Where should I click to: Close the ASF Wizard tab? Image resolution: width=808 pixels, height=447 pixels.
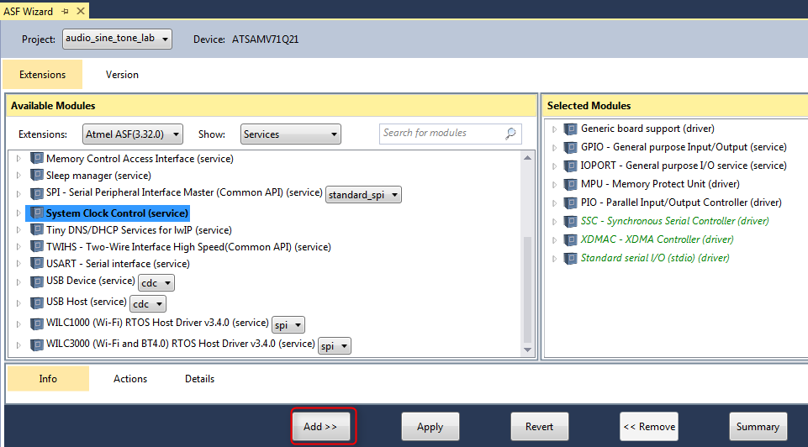click(x=80, y=12)
